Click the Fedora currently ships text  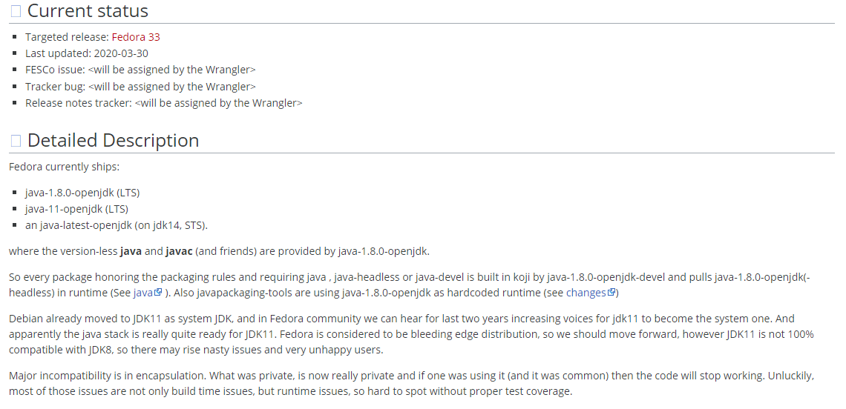(64, 167)
